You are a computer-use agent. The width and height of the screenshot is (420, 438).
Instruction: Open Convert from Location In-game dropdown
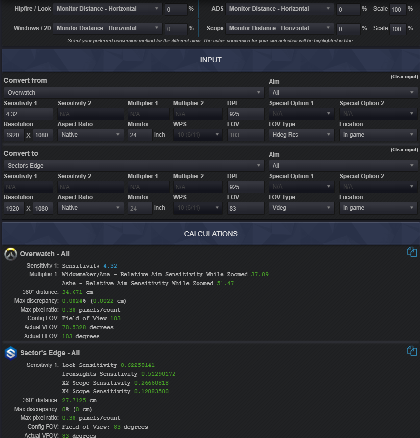point(378,135)
